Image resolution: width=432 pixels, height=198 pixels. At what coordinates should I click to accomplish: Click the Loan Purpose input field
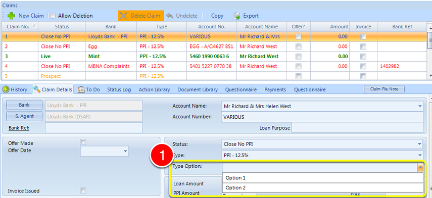(357, 128)
